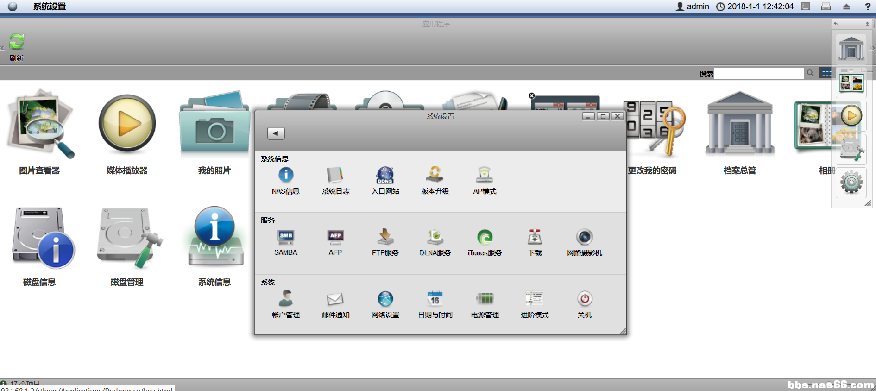Click the 关机 power off icon
This screenshot has height=391, width=876.
click(584, 299)
